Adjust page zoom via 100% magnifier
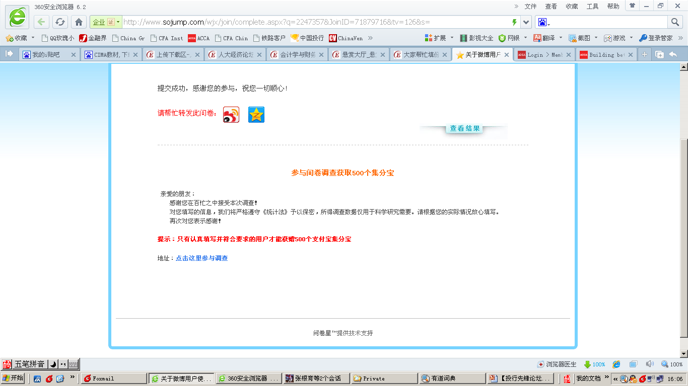688x386 pixels. click(672, 364)
